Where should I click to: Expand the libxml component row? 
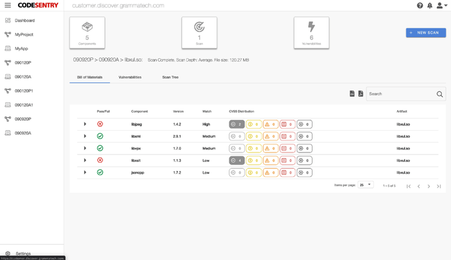coord(85,136)
